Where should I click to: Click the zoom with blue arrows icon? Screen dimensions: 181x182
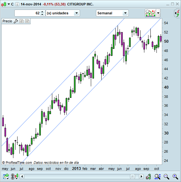157,177
